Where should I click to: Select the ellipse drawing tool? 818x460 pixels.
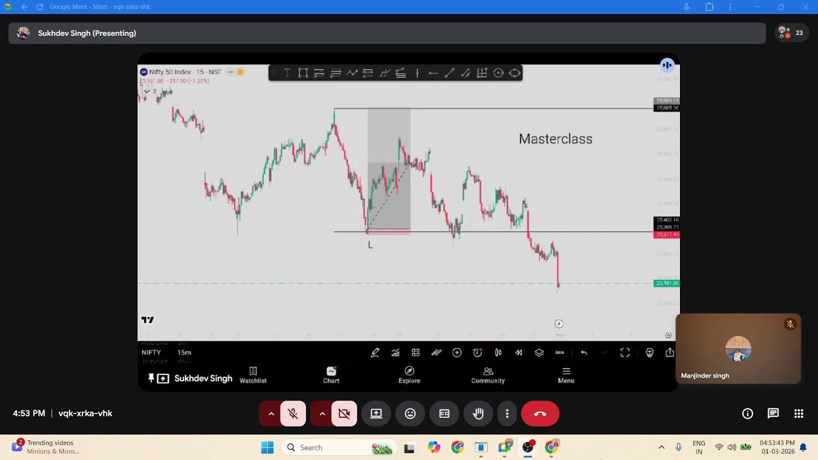click(514, 73)
